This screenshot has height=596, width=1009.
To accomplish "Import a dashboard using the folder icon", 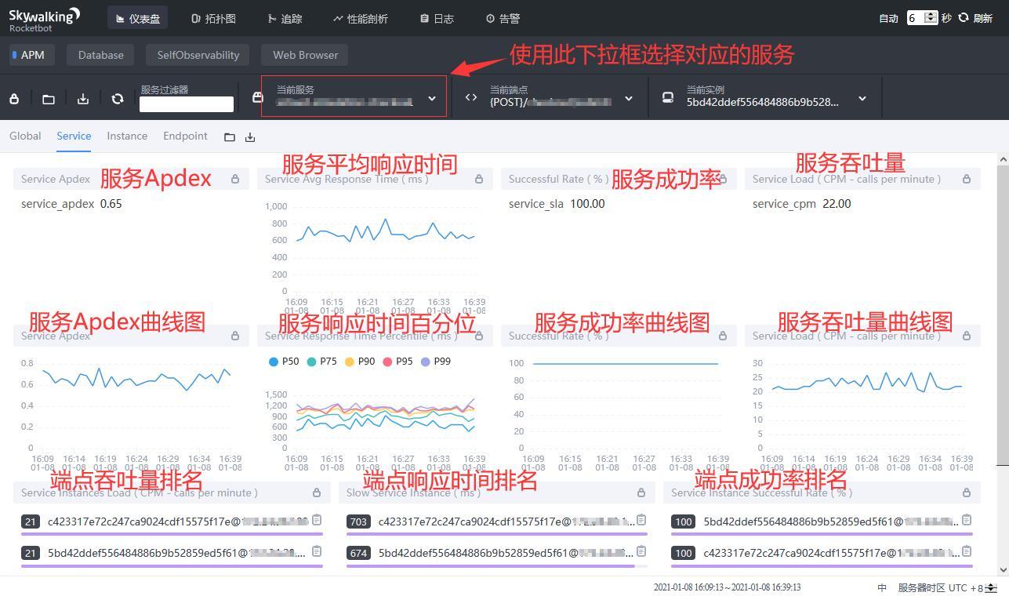I will pos(48,98).
